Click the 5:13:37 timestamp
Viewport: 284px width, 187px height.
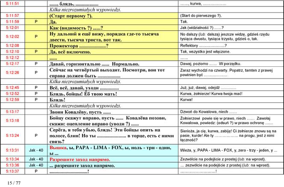click(x=12, y=171)
